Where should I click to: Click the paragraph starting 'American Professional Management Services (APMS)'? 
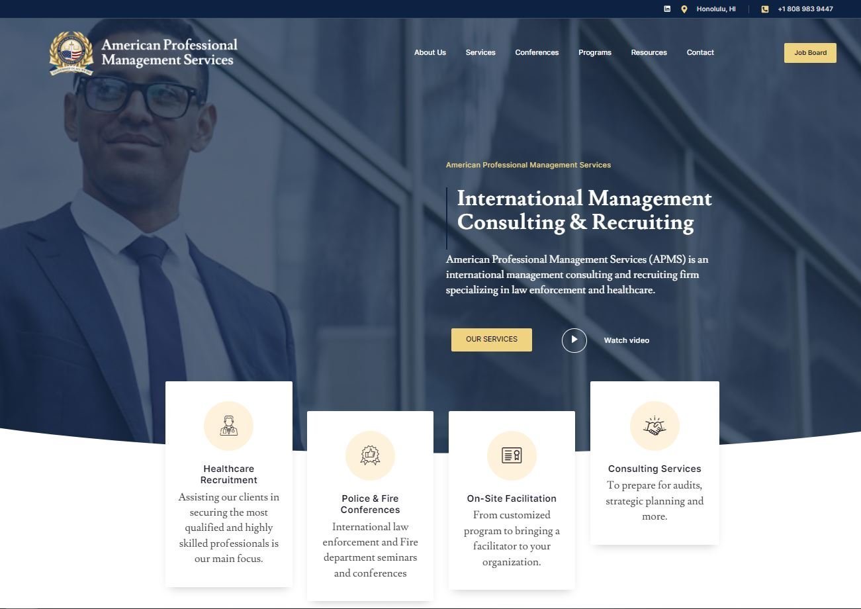(577, 275)
